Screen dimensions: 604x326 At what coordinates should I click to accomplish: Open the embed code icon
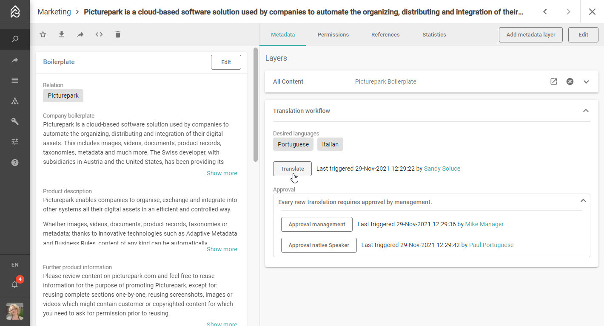click(x=99, y=34)
